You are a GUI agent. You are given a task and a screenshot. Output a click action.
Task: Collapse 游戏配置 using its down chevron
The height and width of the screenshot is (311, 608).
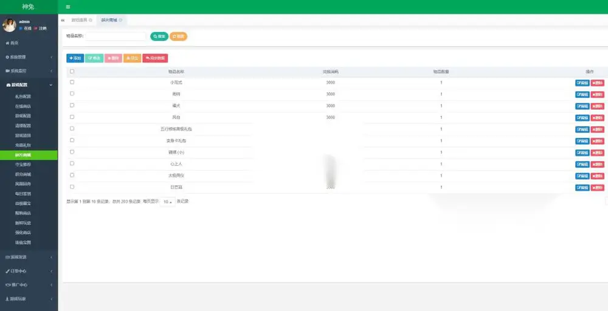[x=51, y=85]
